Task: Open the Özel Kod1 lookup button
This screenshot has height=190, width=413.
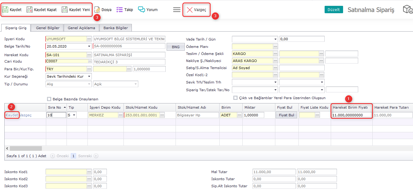Action: click(275, 75)
